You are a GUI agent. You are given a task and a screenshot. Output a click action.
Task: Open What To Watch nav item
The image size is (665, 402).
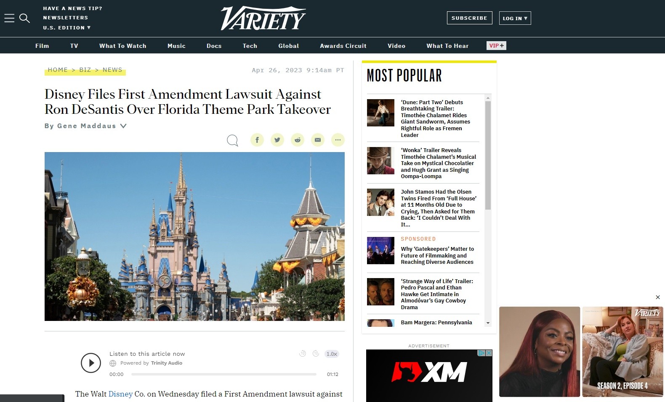(x=123, y=46)
